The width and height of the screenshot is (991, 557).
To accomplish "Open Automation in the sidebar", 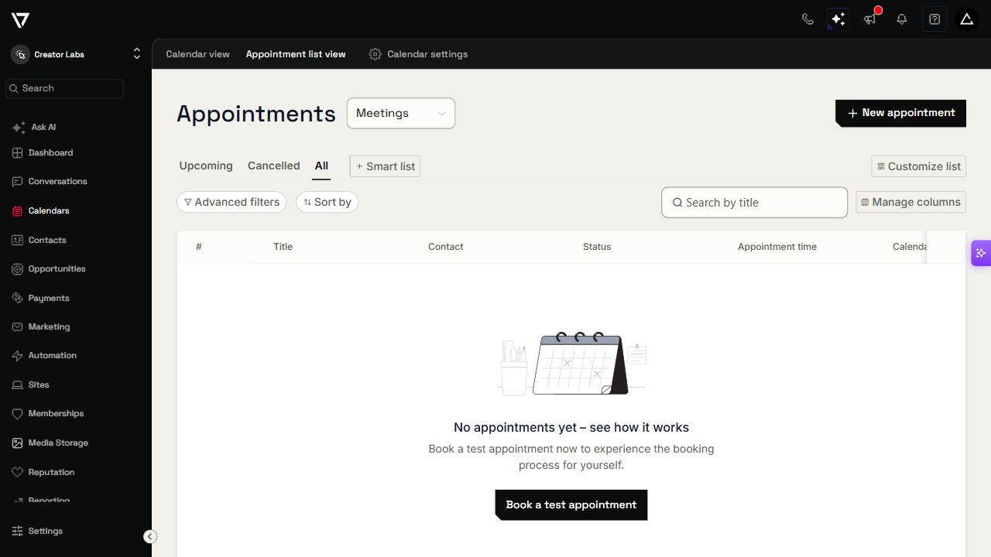I will [45, 355].
